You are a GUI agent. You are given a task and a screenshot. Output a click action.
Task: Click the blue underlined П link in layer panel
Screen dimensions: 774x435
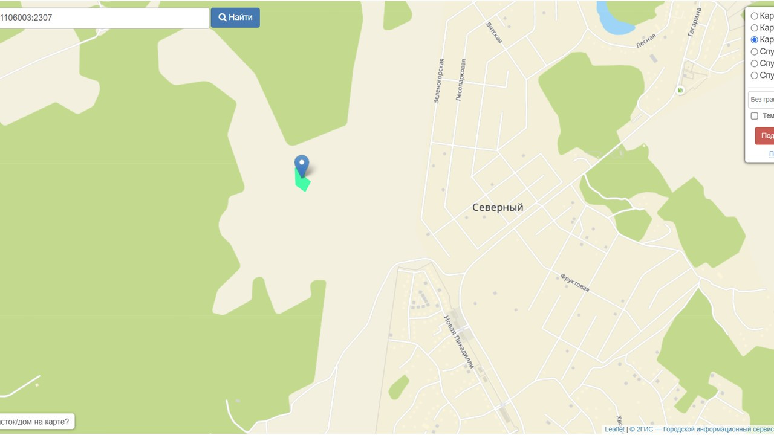coord(772,154)
